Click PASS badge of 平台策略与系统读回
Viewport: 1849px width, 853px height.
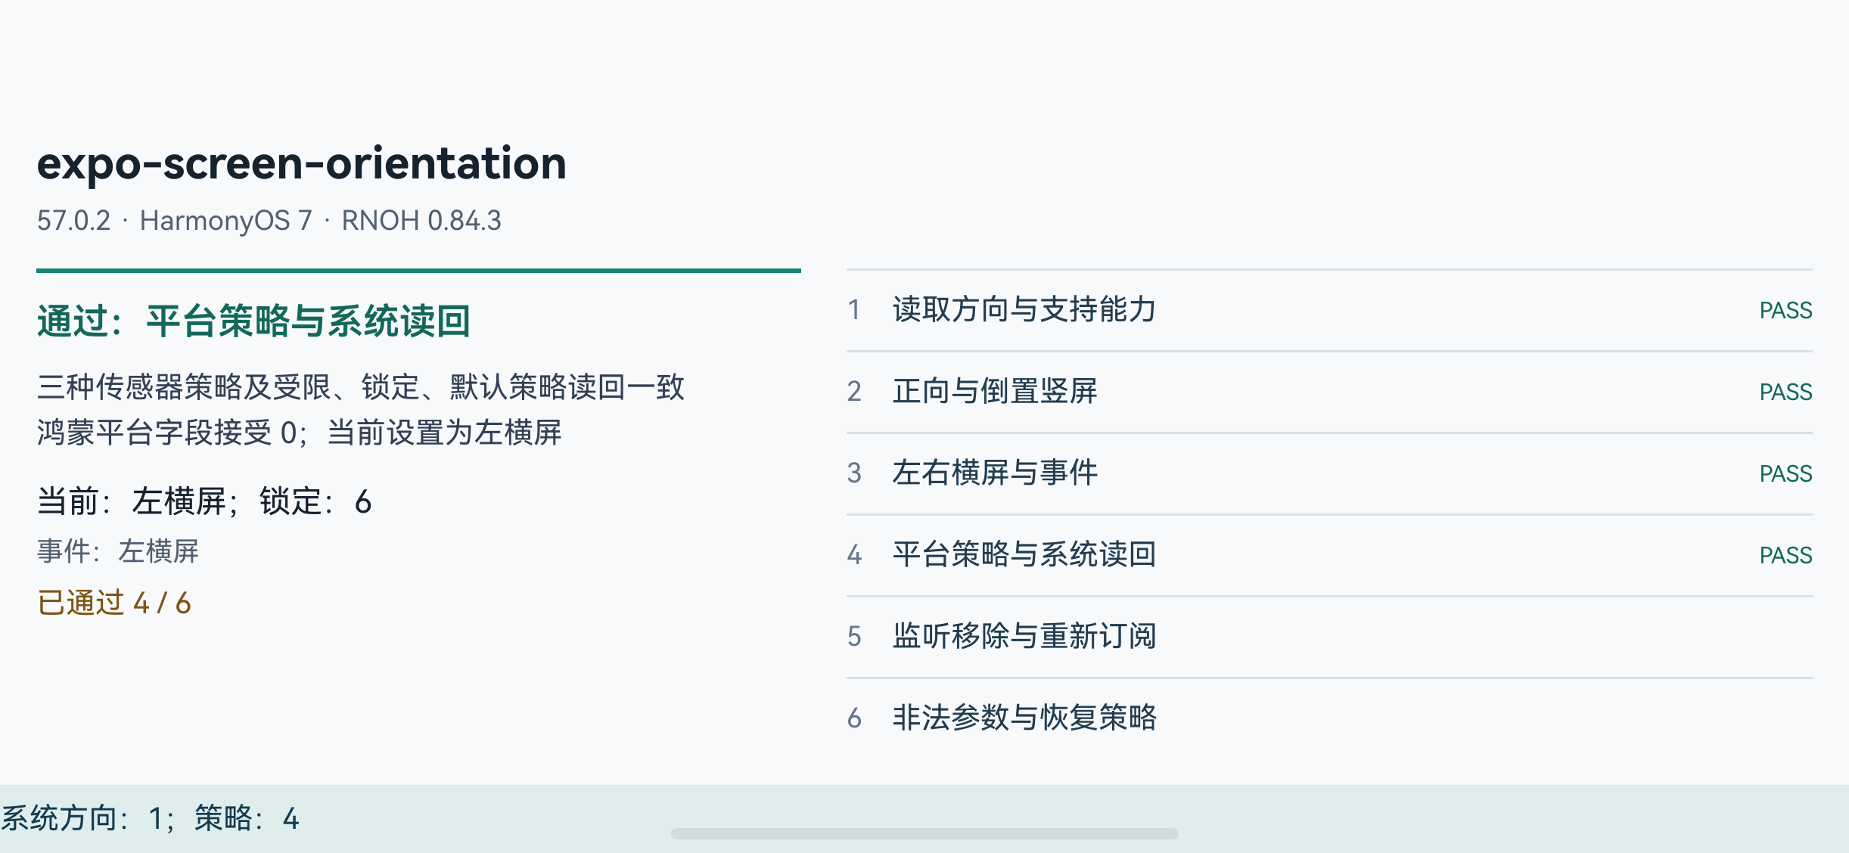1785,556
